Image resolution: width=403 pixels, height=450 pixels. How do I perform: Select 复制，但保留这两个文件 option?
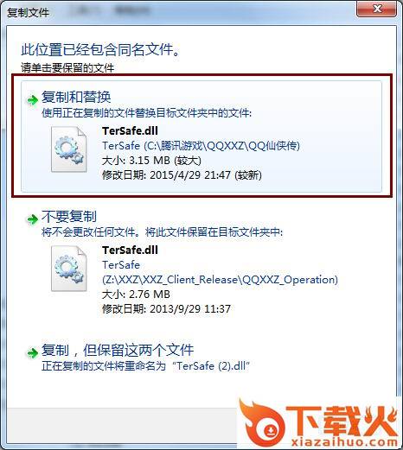point(118,350)
